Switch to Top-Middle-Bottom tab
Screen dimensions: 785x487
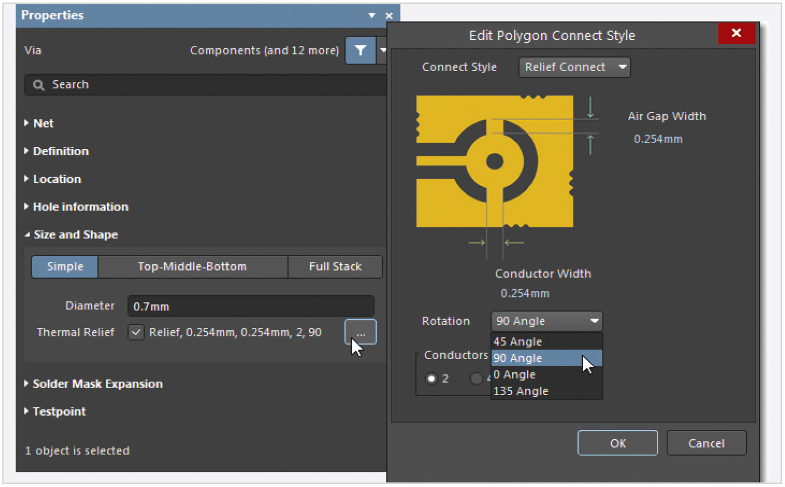coord(193,266)
